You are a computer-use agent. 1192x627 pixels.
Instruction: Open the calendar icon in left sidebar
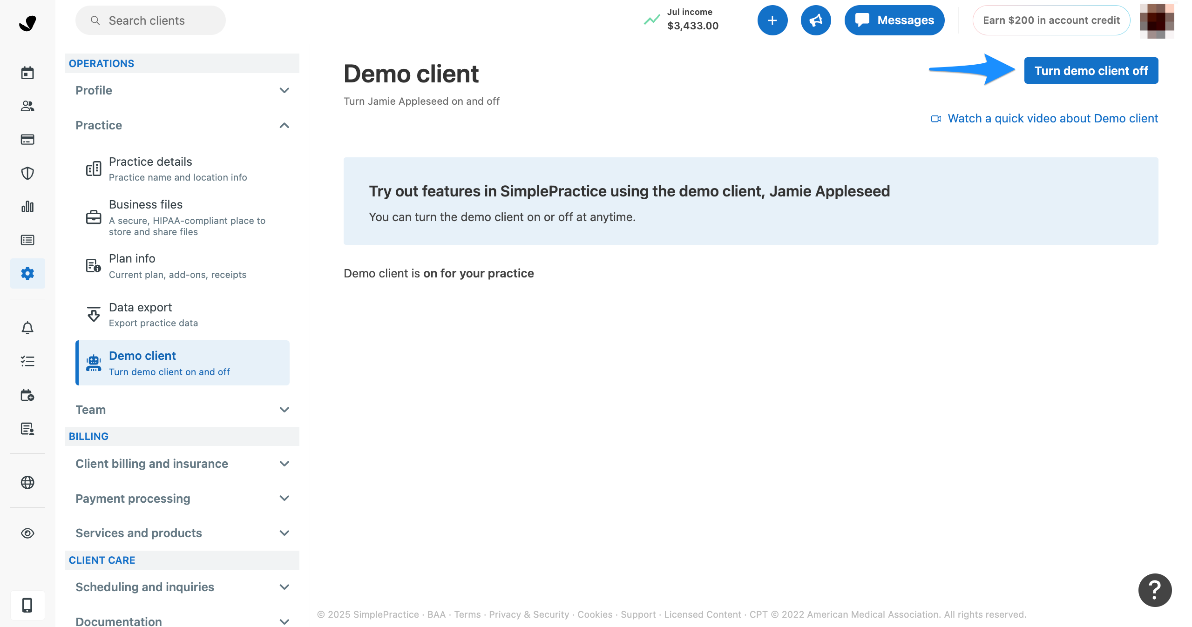pyautogui.click(x=27, y=73)
